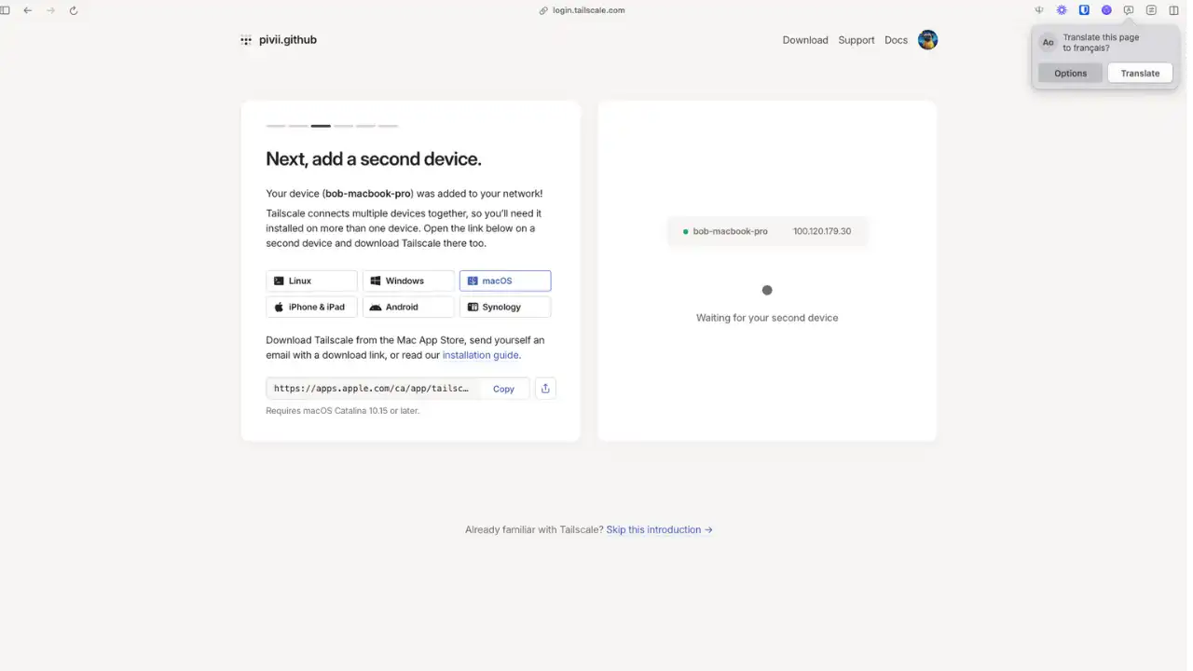Click the App Store URL field
This screenshot has width=1193, height=671.
372,389
